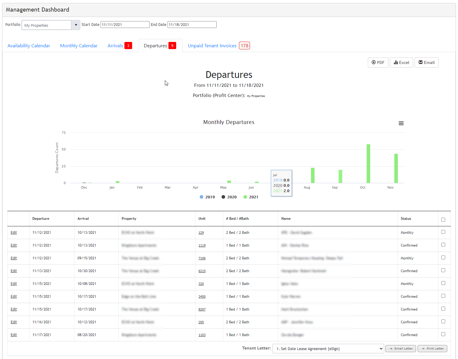Click the Status column header

coord(406,219)
